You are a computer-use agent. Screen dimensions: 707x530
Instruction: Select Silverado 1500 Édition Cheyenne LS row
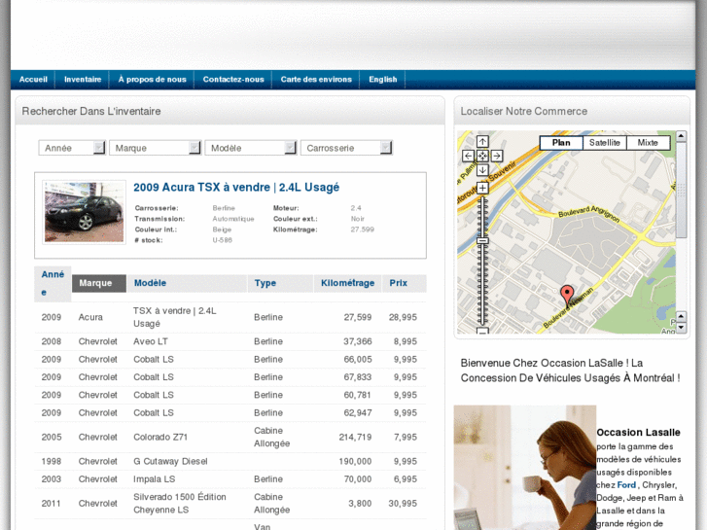coord(230,504)
